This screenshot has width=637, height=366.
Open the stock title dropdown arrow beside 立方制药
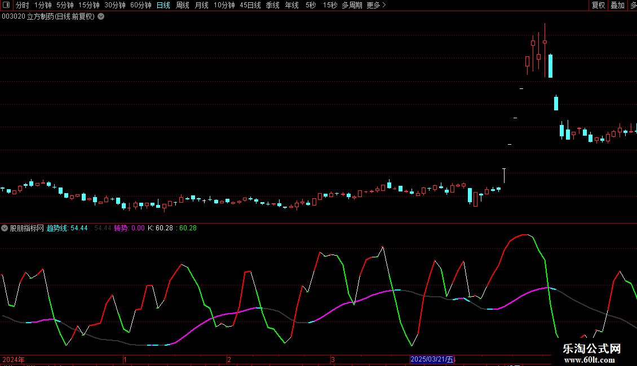(x=101, y=16)
